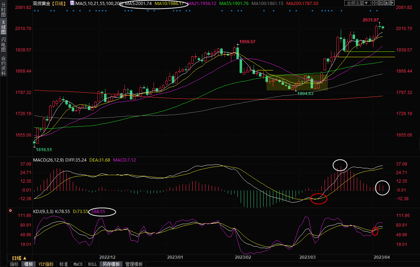Image resolution: width=420 pixels, height=267 pixels.
Task: Click the MA indicator icon before MA(5,10,21...)
Action: 72,3
